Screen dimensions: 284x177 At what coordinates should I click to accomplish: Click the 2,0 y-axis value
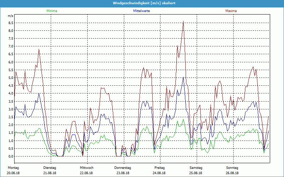point(11,125)
